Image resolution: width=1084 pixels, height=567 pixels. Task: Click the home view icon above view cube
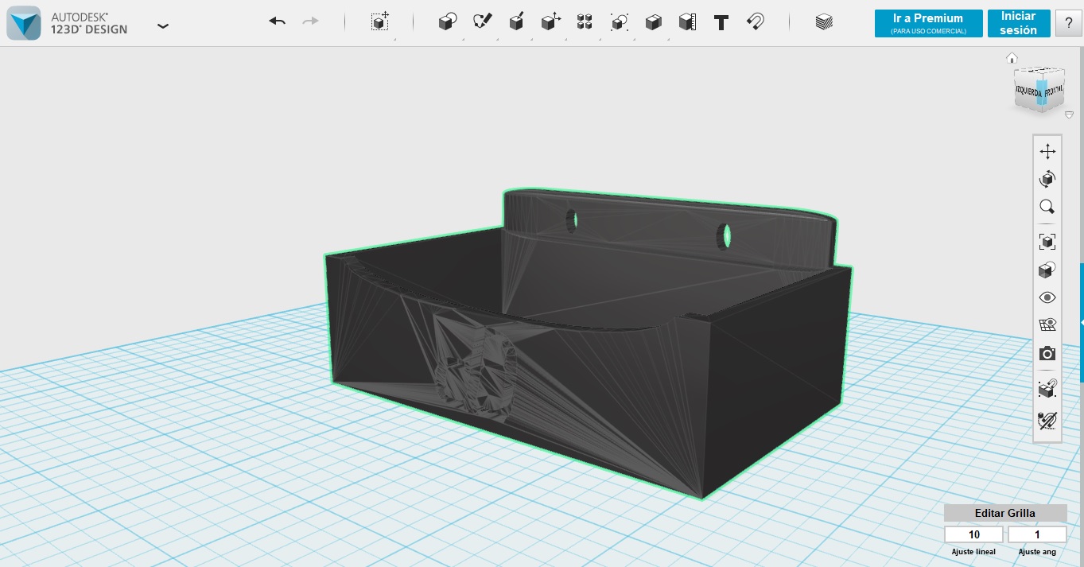coord(1012,58)
